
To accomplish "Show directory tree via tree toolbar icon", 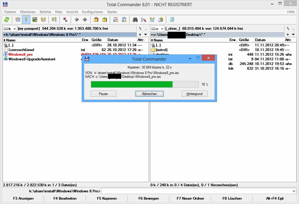I will click(43, 20).
